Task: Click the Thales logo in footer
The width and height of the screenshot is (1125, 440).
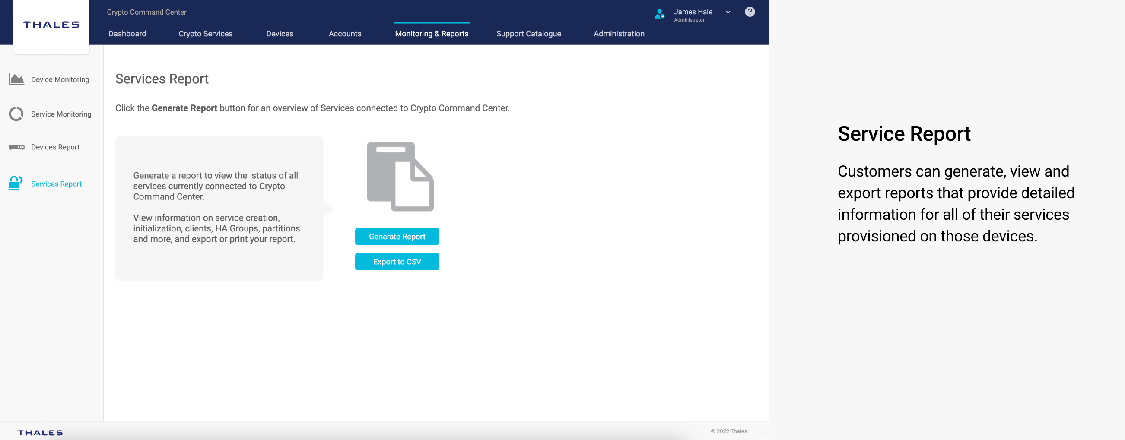Action: [40, 433]
